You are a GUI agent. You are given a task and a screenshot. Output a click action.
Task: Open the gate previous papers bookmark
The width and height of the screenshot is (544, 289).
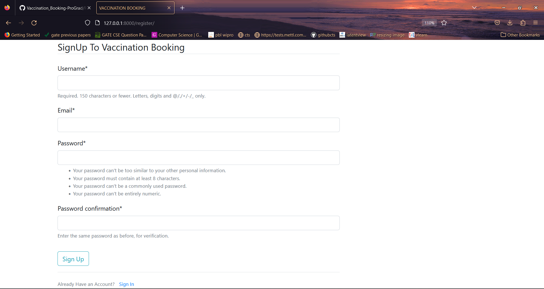click(x=68, y=35)
